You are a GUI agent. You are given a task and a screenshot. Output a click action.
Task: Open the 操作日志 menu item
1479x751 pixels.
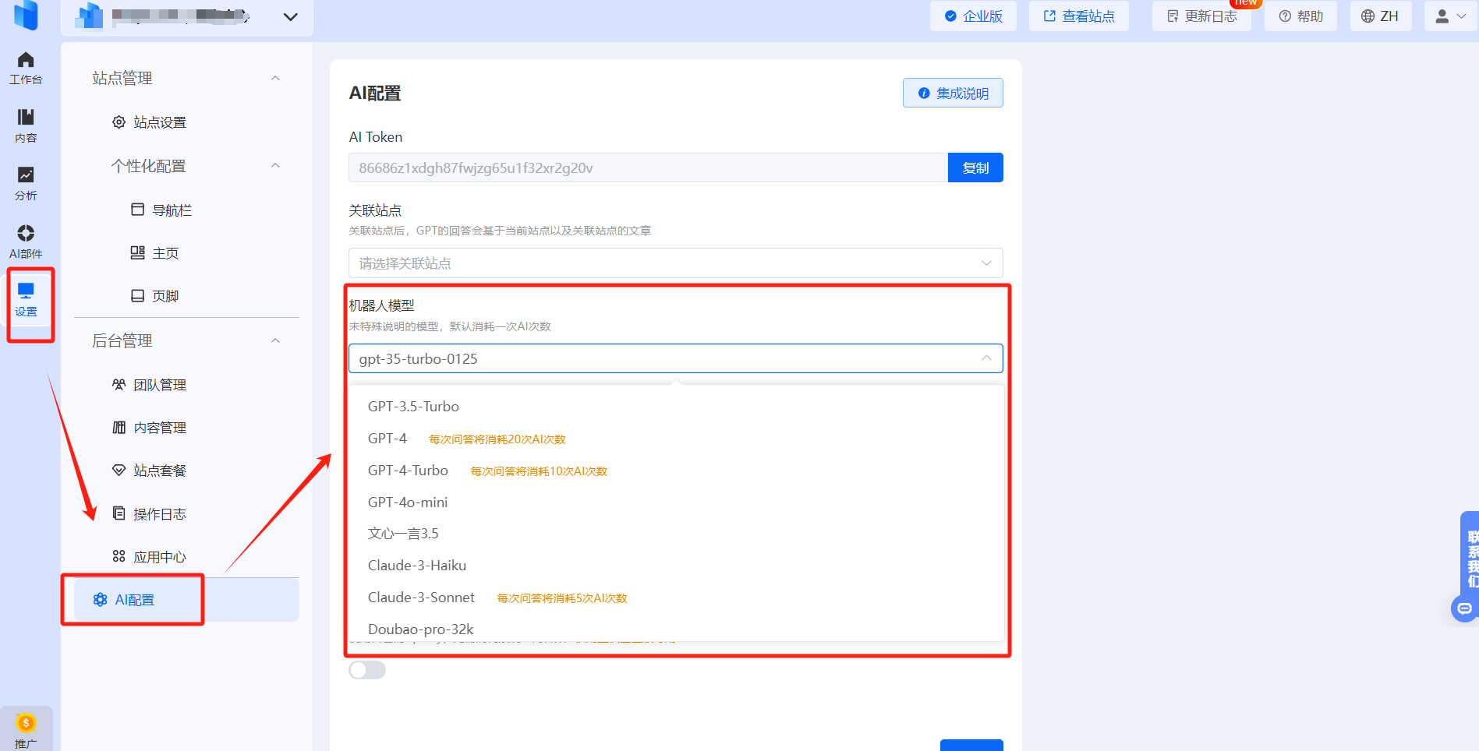pyautogui.click(x=159, y=514)
